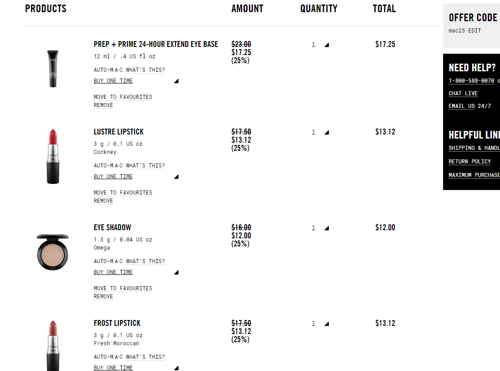Open the Frost Lipstick product title
Viewport: 500px width, 371px height.
[117, 323]
